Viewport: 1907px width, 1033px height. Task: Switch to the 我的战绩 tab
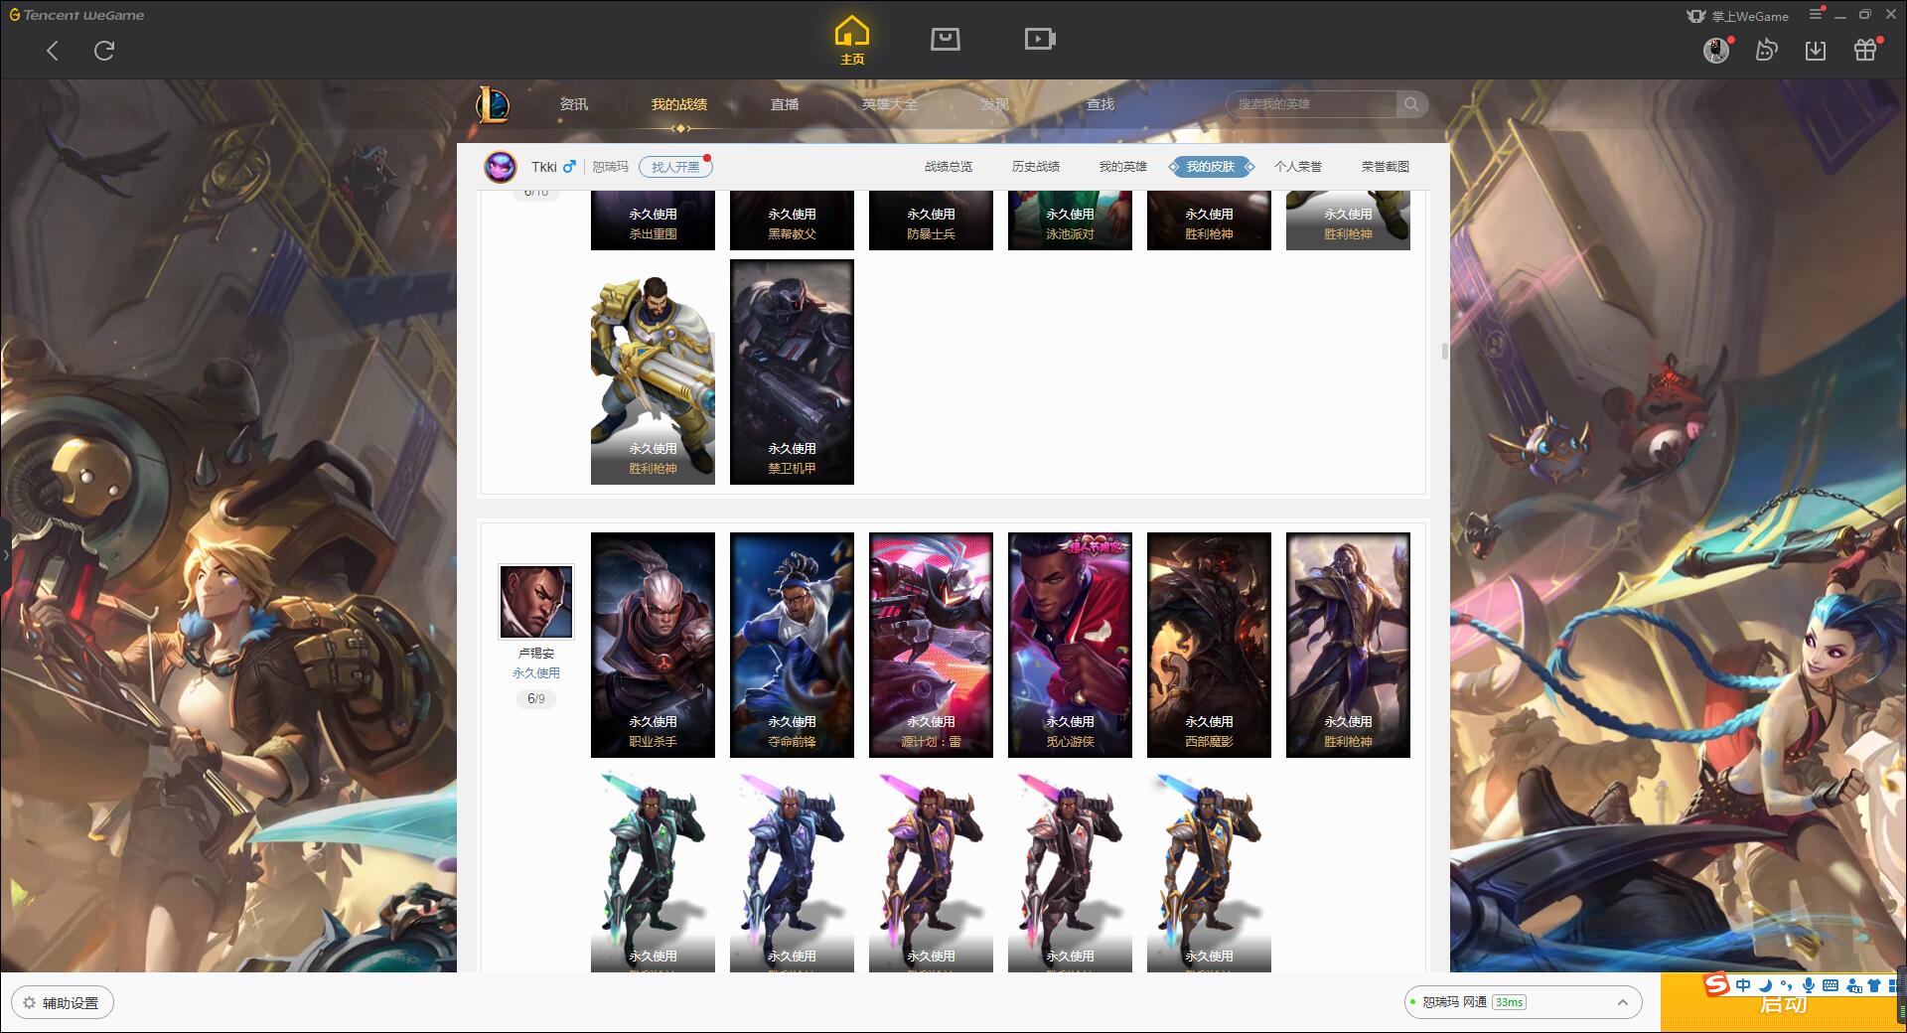679,104
